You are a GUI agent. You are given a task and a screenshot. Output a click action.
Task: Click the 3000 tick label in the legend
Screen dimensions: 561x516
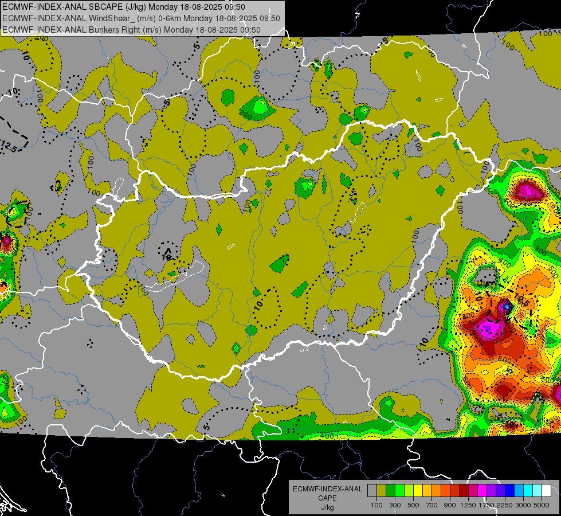pos(523,505)
